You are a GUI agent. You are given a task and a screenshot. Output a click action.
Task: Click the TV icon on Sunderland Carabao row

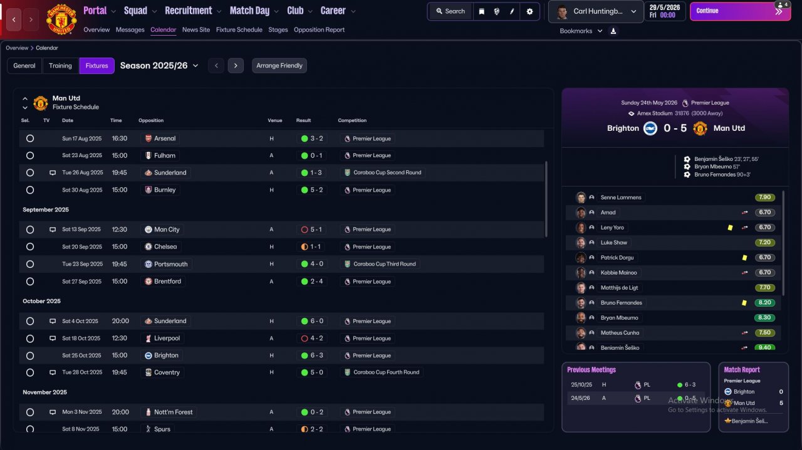point(53,173)
